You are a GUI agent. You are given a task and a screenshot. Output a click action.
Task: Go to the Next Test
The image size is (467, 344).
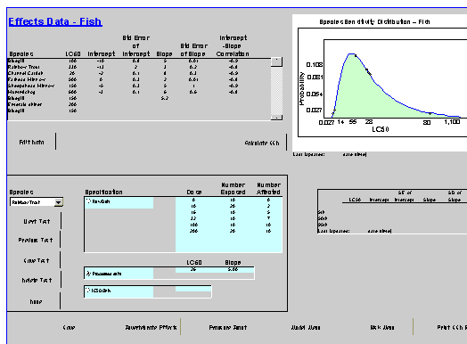37,222
